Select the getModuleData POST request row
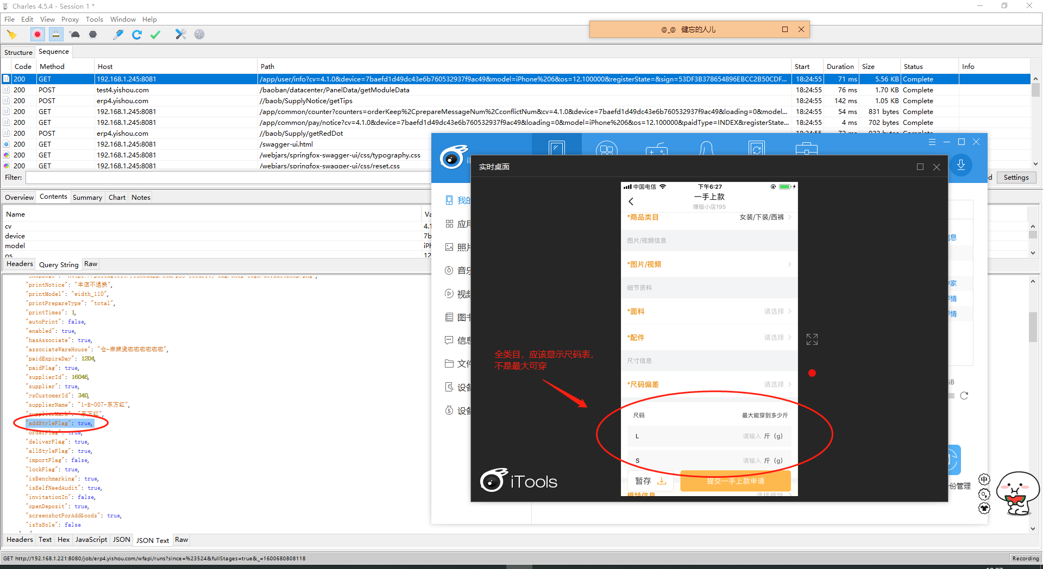Viewport: 1043px width, 569px height. [516, 90]
